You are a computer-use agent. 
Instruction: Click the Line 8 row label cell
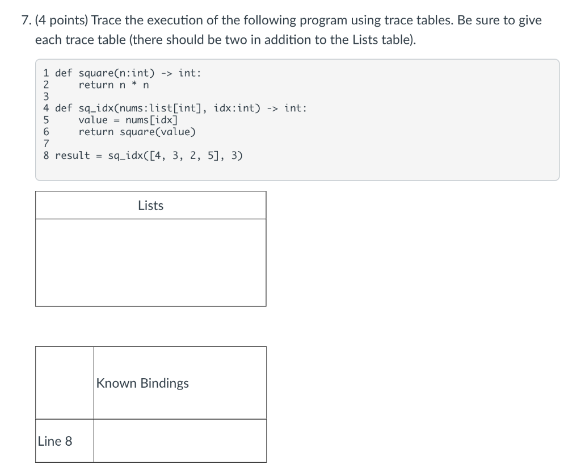coord(65,441)
